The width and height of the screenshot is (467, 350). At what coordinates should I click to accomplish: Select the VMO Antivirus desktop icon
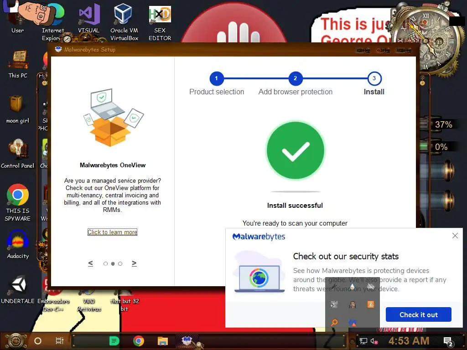click(89, 301)
